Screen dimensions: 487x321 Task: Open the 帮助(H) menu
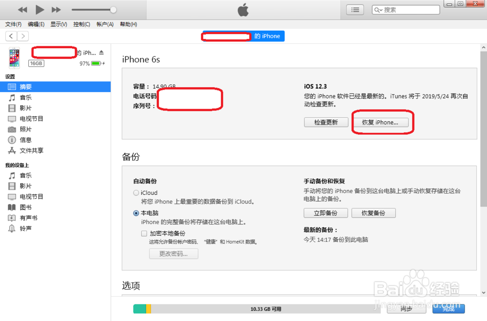[x=128, y=24]
